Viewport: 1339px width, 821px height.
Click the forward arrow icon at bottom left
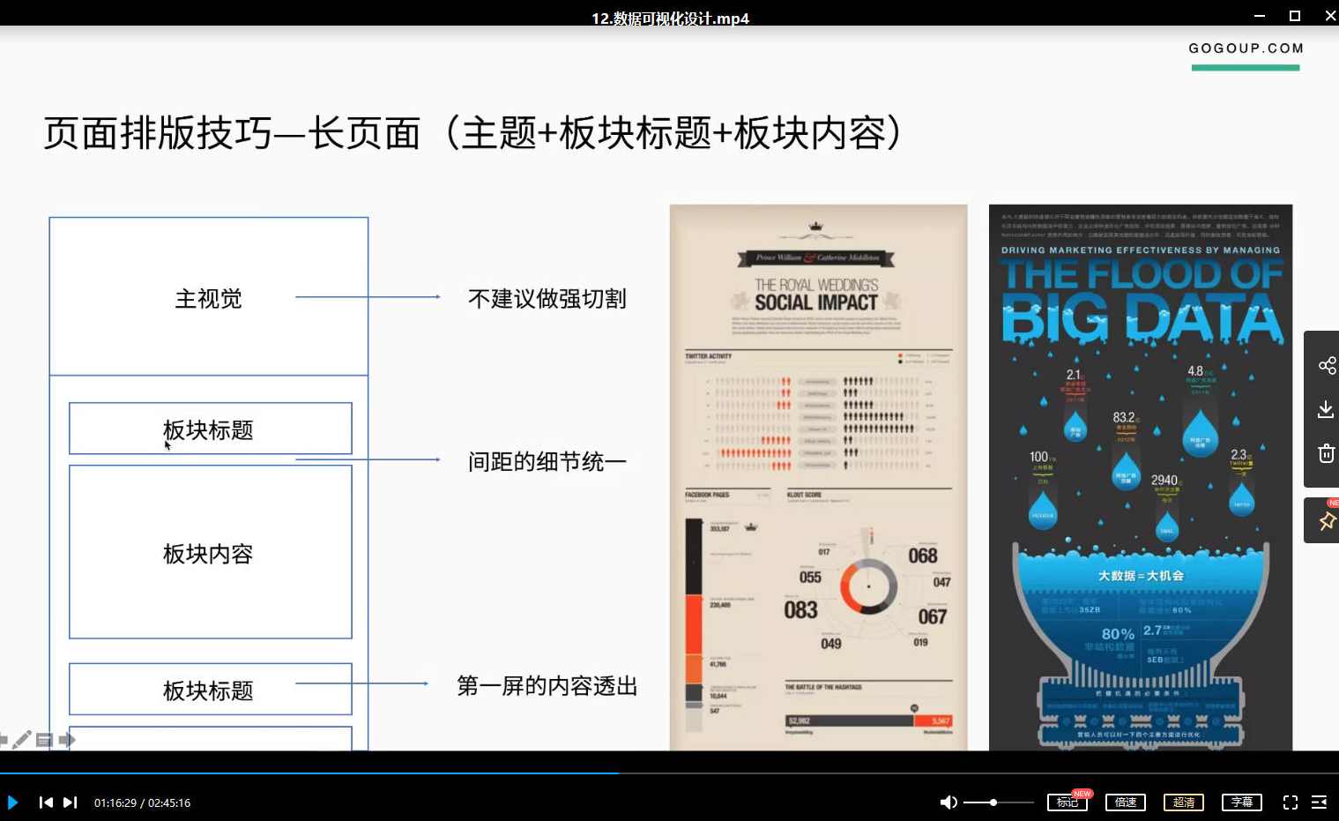67,740
